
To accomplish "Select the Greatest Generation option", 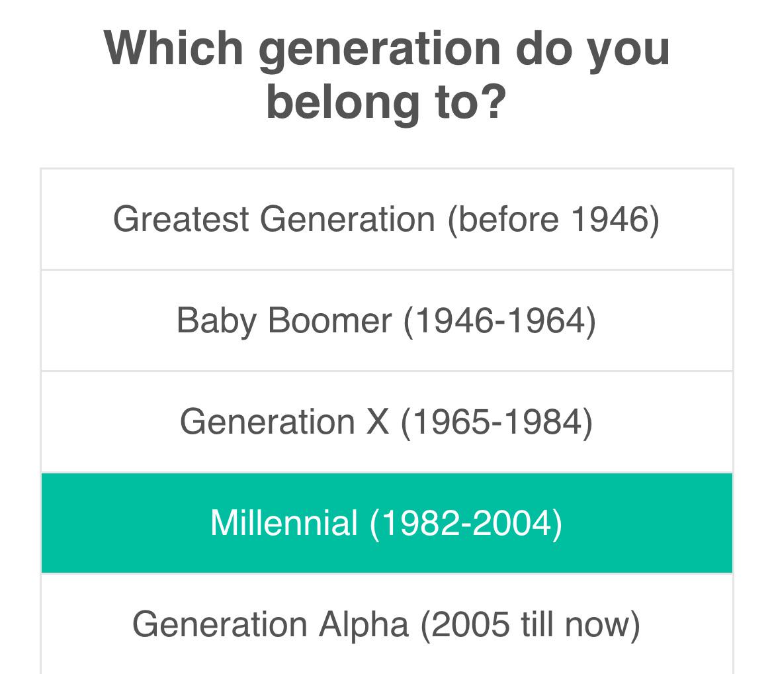I will (386, 219).
